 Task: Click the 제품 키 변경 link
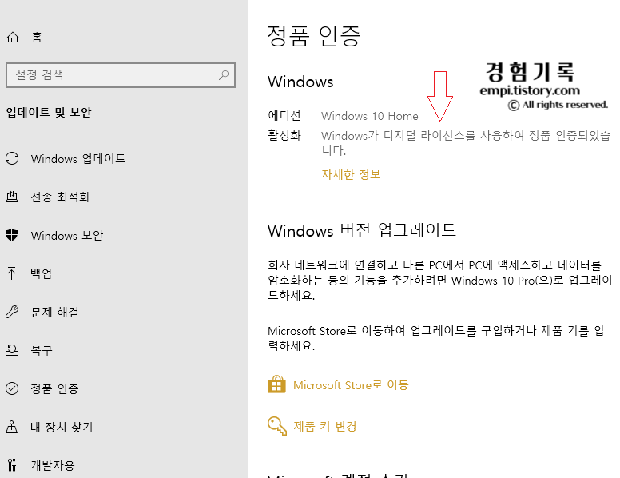tap(324, 426)
